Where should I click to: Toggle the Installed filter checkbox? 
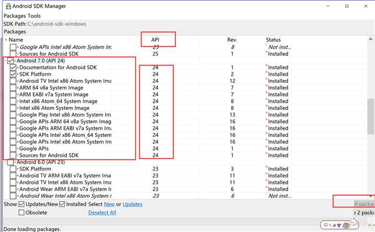[x=62, y=204]
